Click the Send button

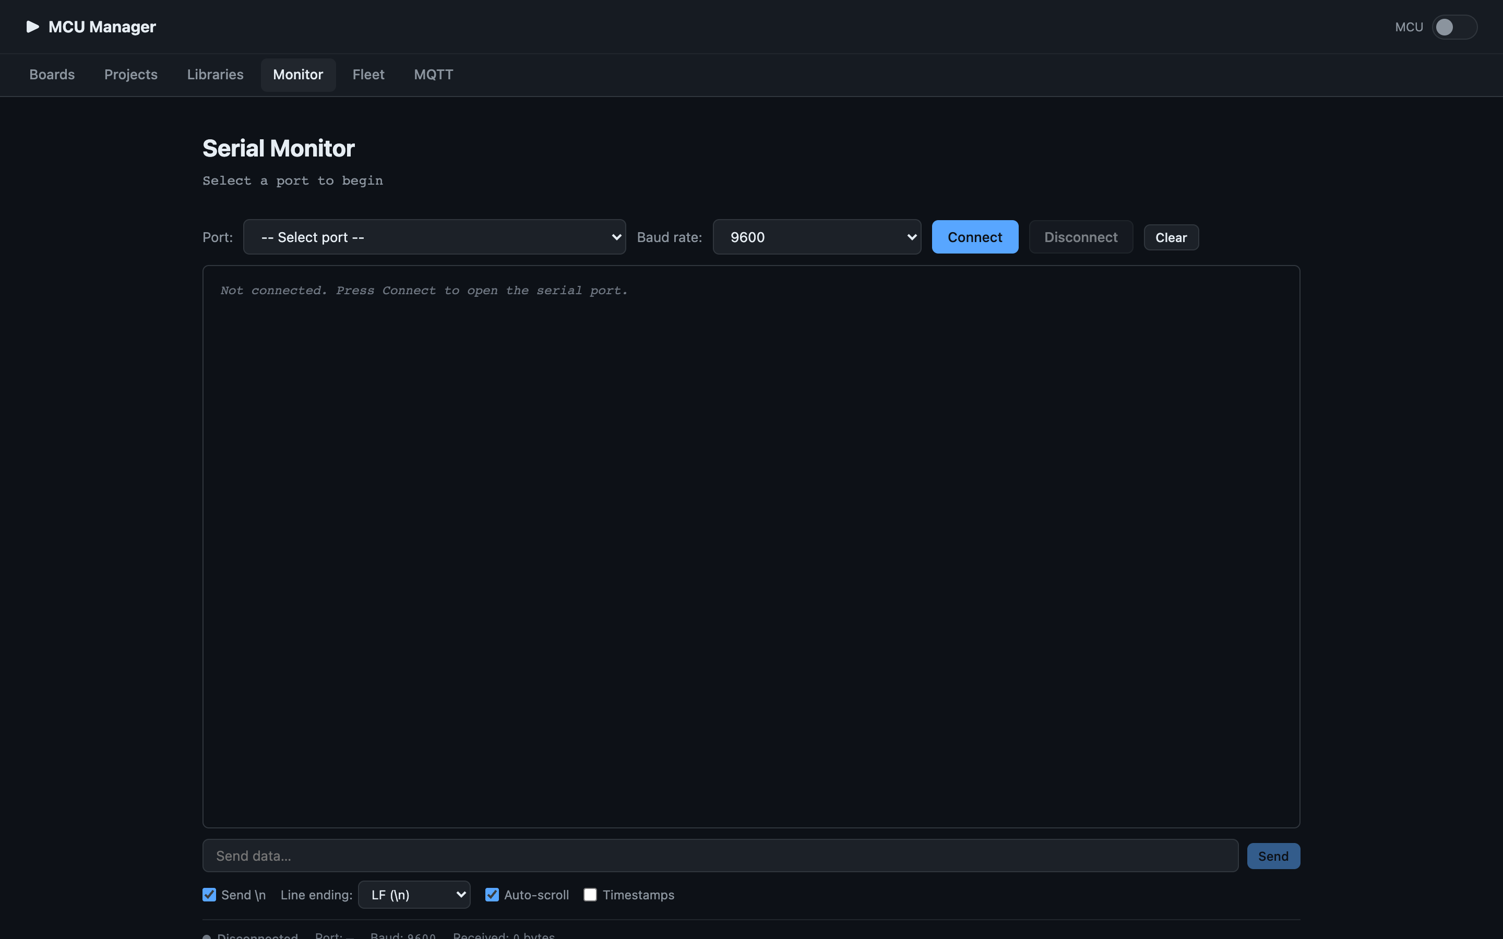1273,856
